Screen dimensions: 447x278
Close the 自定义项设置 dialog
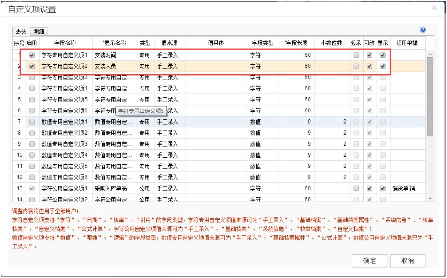tap(434, 8)
